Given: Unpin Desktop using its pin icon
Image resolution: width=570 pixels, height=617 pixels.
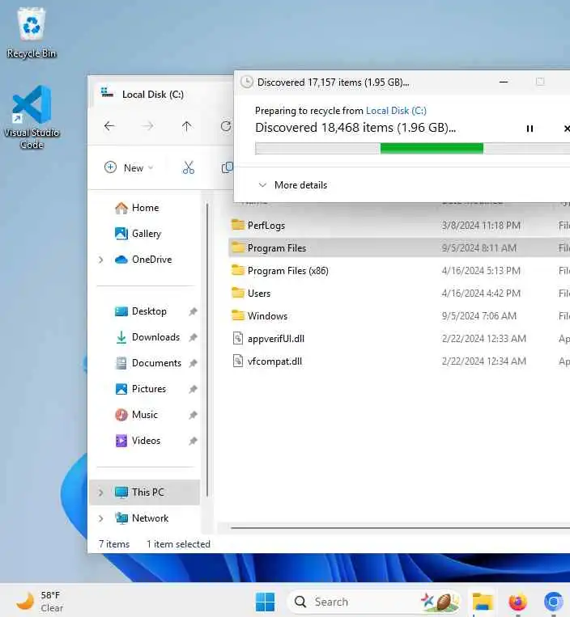Looking at the screenshot, I should (x=193, y=311).
